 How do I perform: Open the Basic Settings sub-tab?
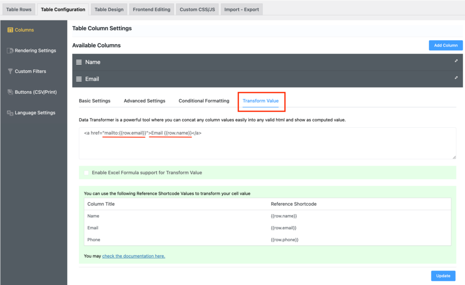(94, 101)
